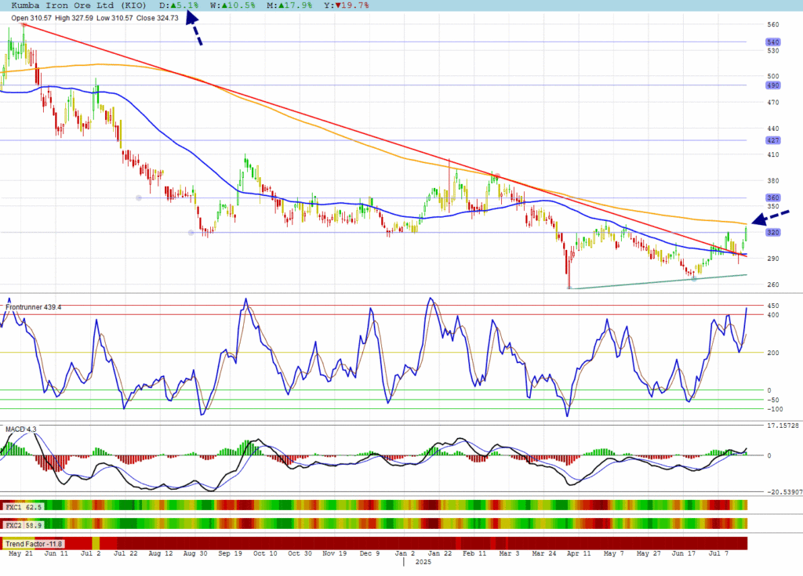Image resolution: width=803 pixels, height=576 pixels.
Task: Click the Mar 24 date label
Action: 544,553
